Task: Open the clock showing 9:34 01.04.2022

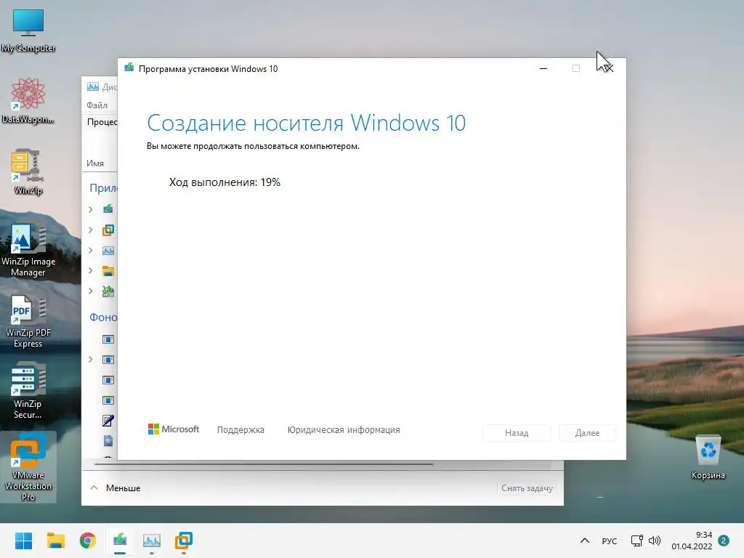Action: (692, 541)
